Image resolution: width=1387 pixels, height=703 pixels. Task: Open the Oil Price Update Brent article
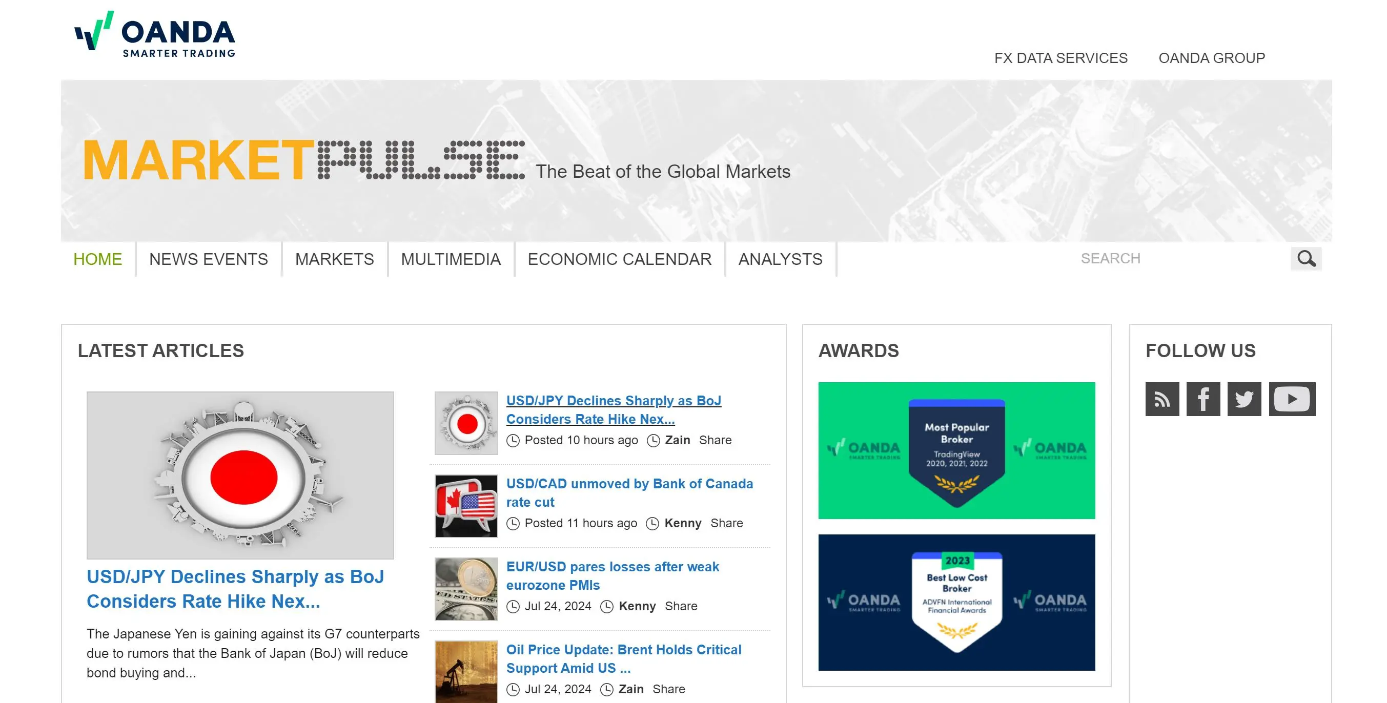tap(623, 659)
